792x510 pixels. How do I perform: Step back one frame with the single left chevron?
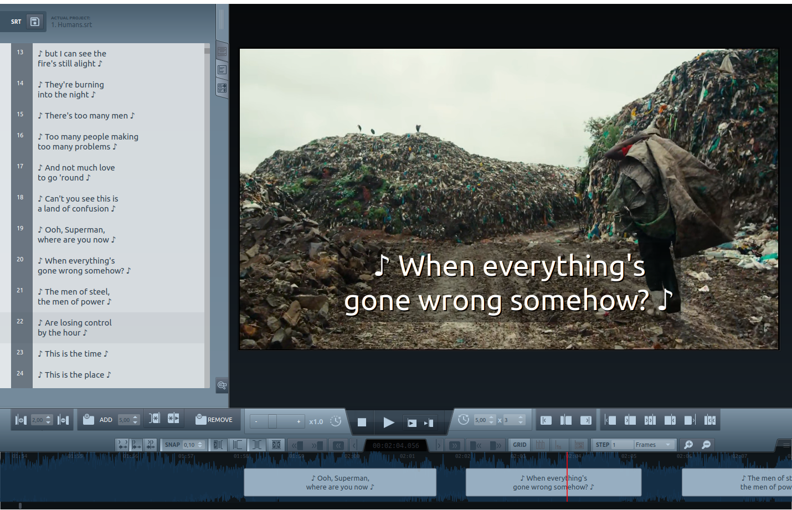click(x=354, y=445)
